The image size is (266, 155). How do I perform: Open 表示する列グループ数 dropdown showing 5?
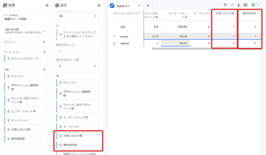pos(78,66)
